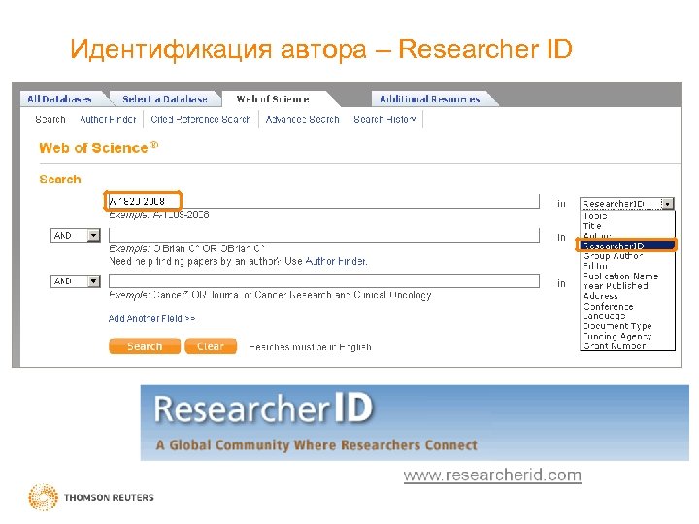Open Author Finder in the navigation row

pyautogui.click(x=108, y=120)
